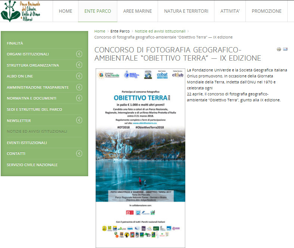Screen dimensions: 294x248
Task: Expand Amministrazione Trasparente arrow icon
Action: pos(79,87)
